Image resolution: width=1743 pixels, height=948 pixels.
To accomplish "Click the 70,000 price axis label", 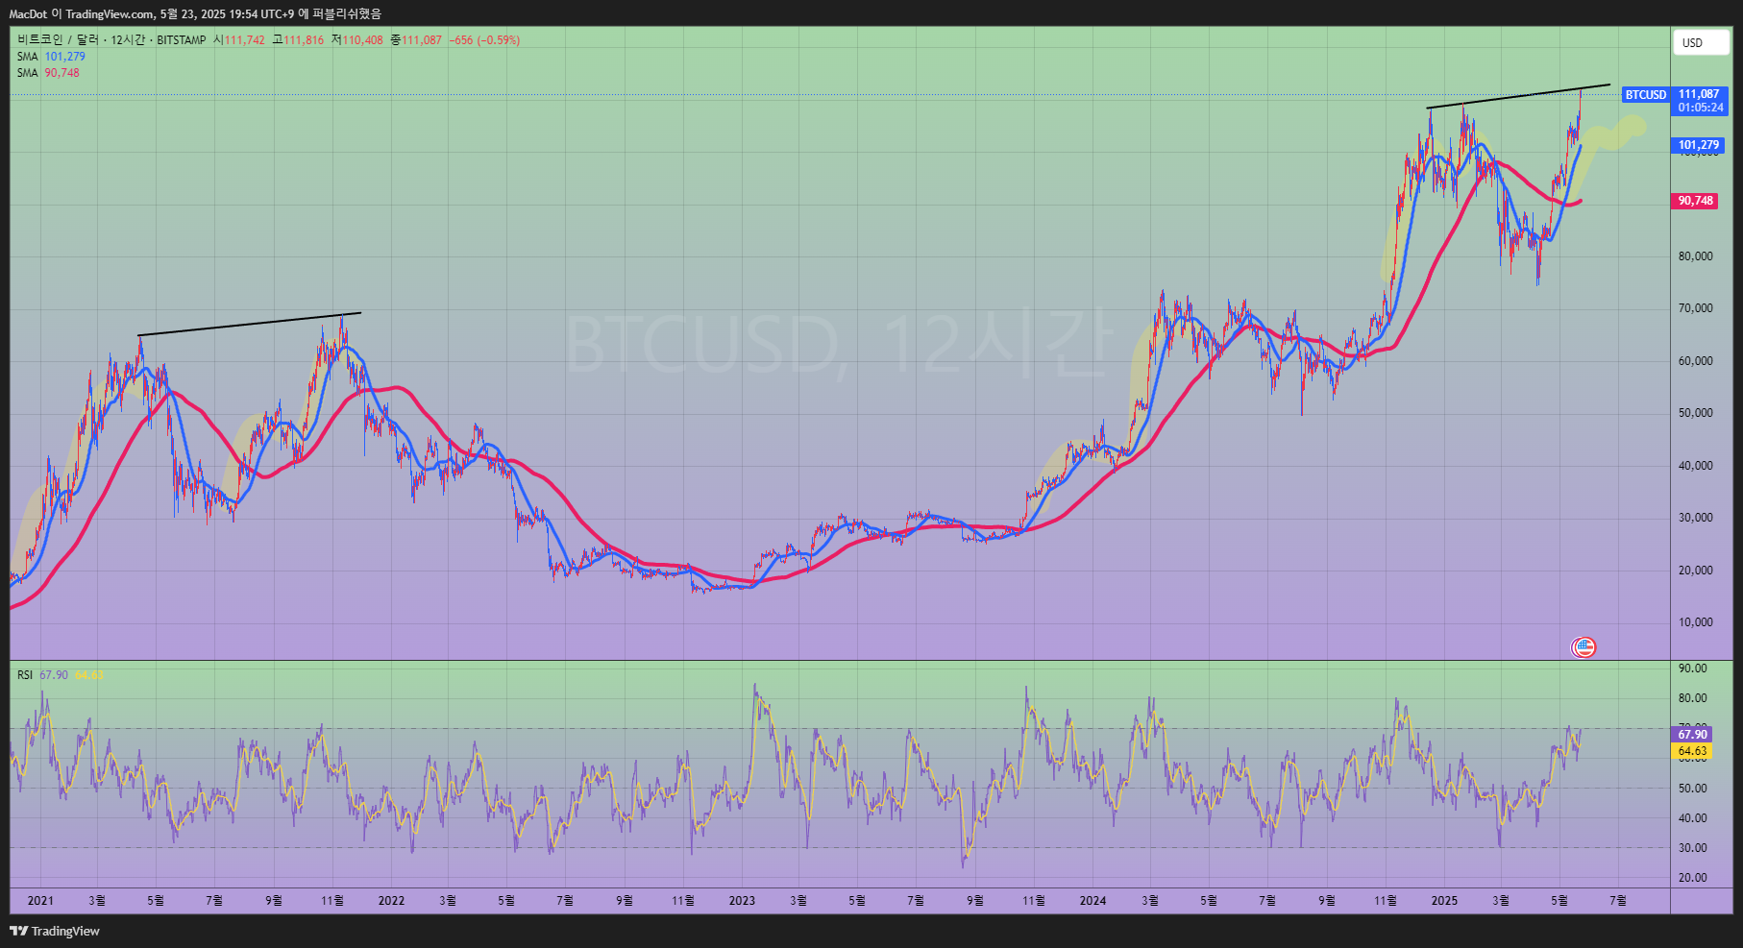I will (x=1696, y=308).
